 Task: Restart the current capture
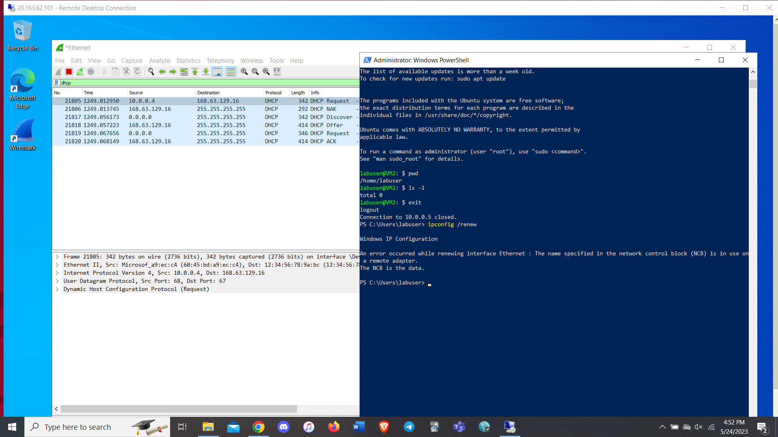click(x=80, y=72)
